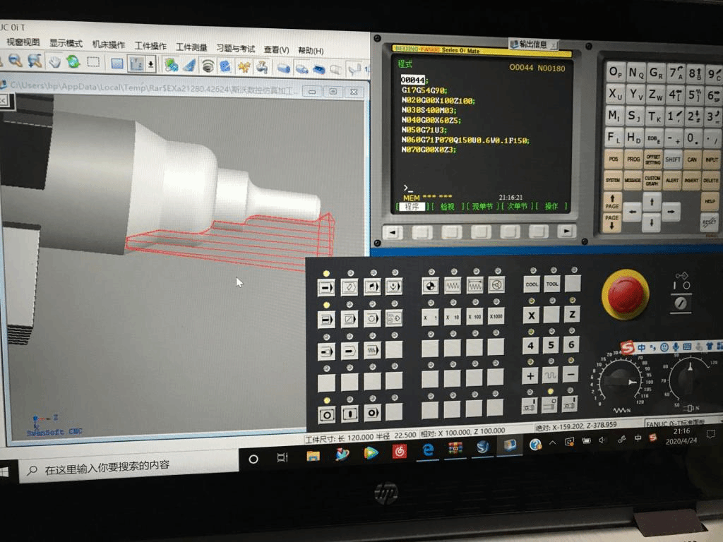Select the 操作 softkey label on CNC screen

pyautogui.click(x=551, y=206)
